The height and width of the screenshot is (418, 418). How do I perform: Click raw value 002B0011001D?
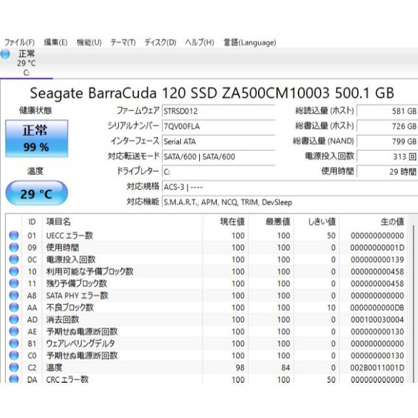tap(378, 368)
